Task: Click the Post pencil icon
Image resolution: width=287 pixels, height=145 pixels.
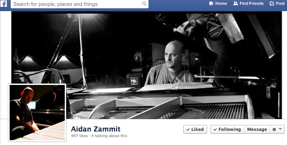Action: pos(272,3)
